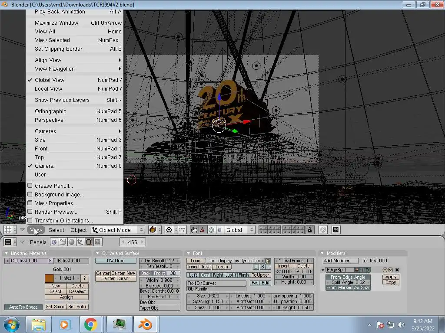Expand the Cameras submenu

tap(75, 131)
